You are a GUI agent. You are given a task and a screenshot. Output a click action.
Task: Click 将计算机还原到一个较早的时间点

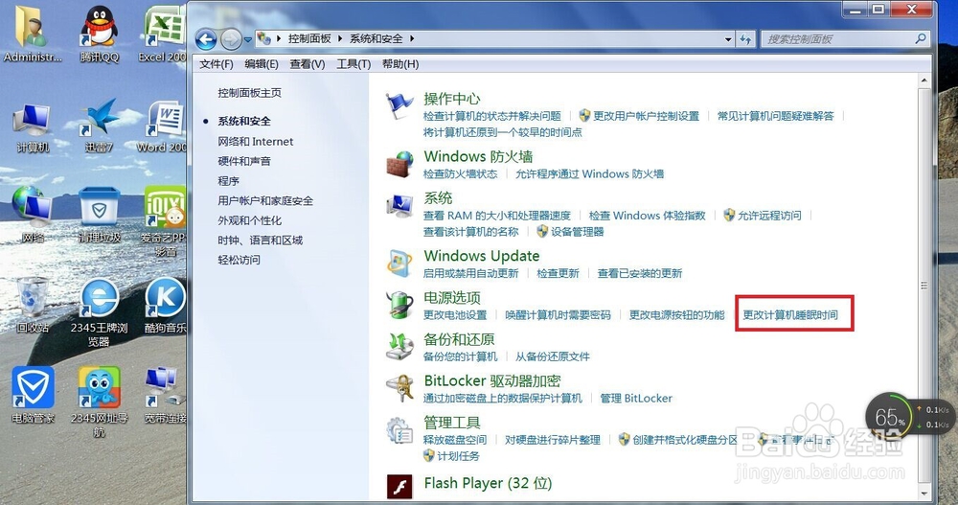coord(502,132)
